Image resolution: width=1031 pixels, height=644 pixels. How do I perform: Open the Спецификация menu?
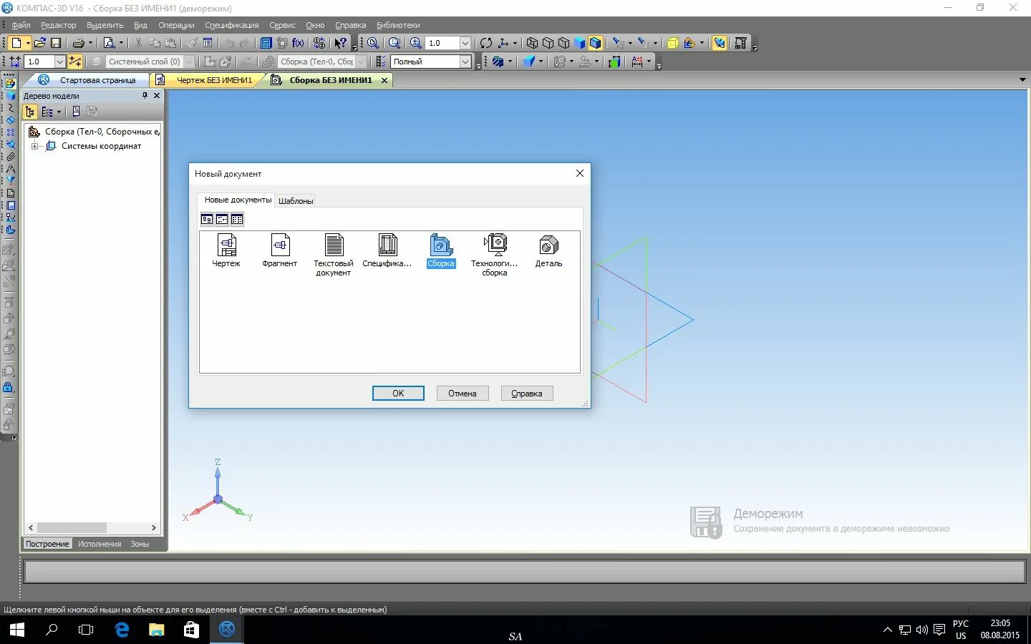[x=232, y=25]
